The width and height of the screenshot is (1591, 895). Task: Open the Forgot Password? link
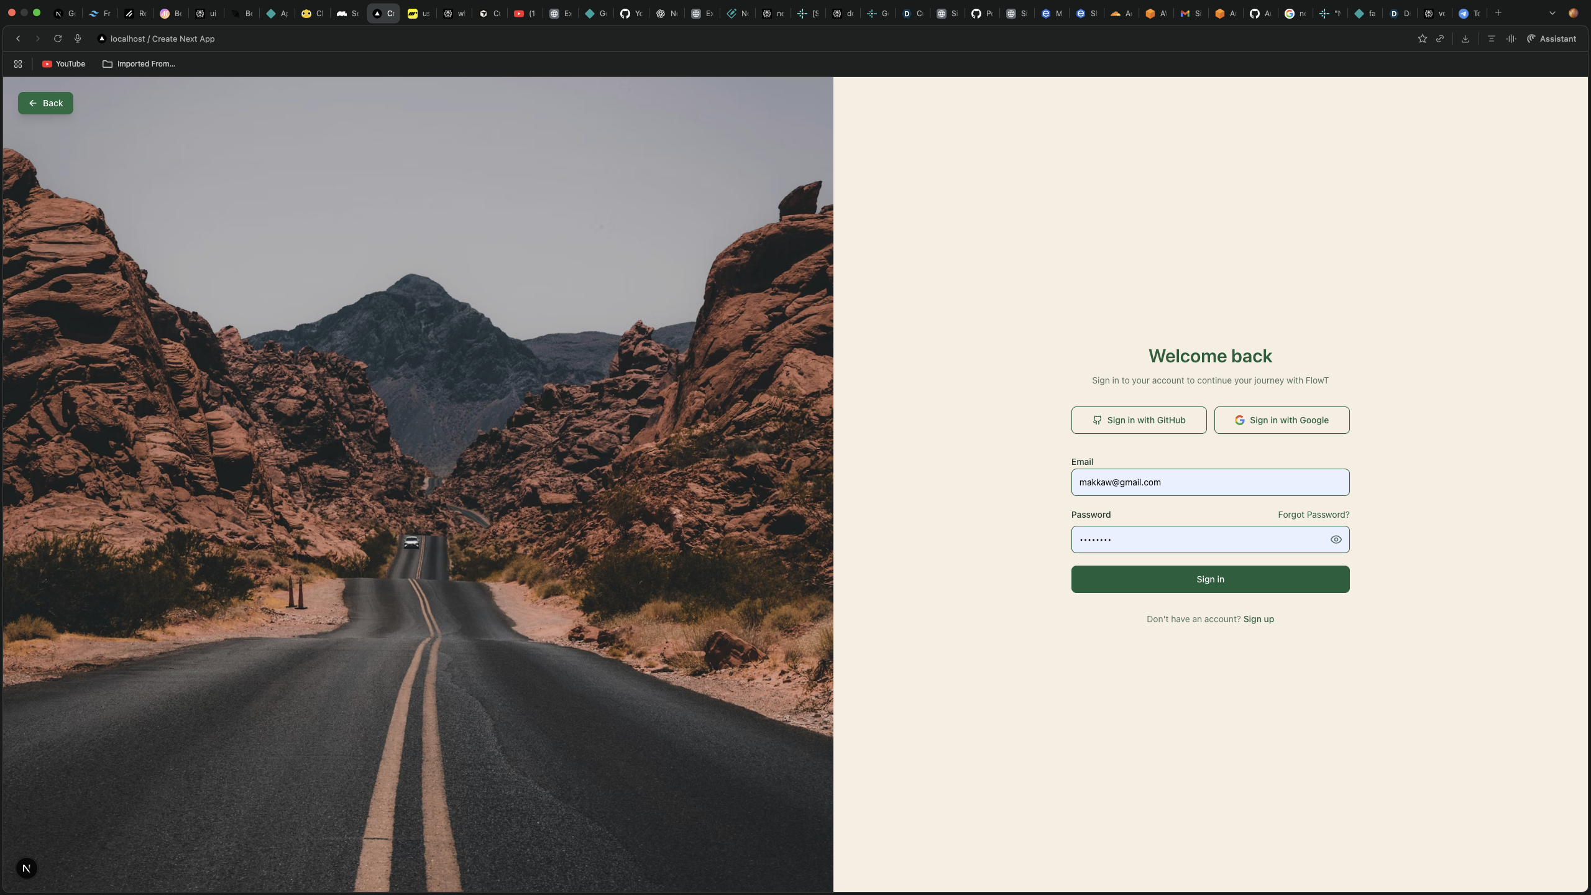point(1313,514)
